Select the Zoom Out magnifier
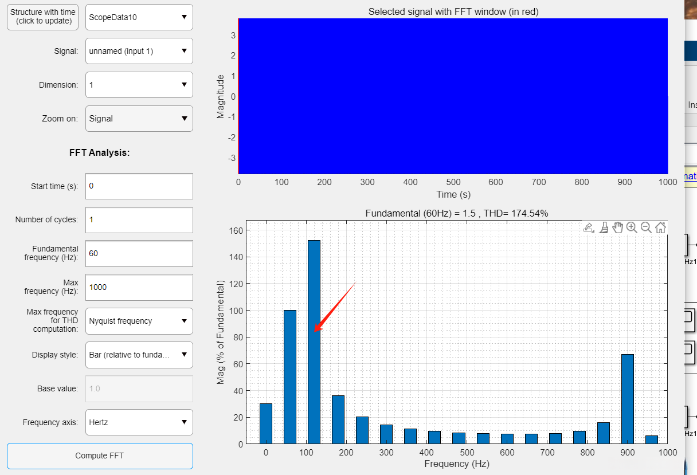The height and width of the screenshot is (475, 697). pos(646,227)
